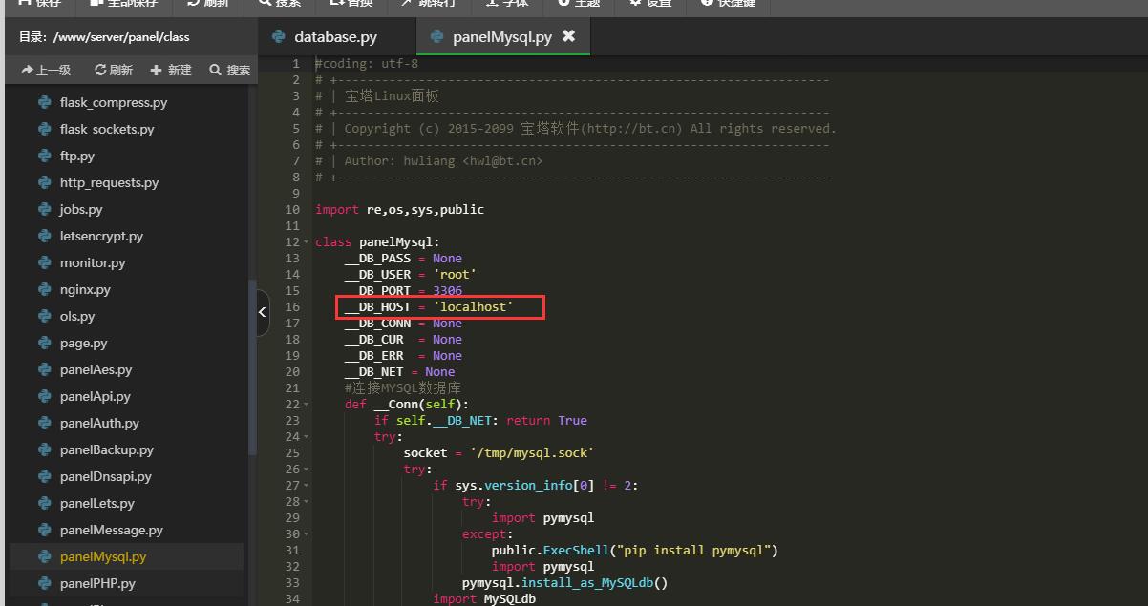Screen dimensions: 1148x606
Task: Click the Python icon next to ols.py
Action: tap(44, 316)
